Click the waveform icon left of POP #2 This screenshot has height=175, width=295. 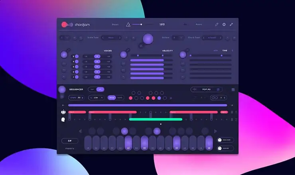(195, 89)
